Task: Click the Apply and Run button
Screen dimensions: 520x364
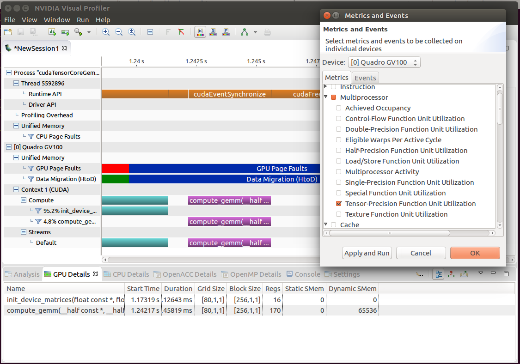Action: (367, 253)
